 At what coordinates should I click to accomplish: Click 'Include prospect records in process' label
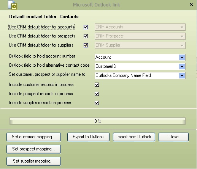(x=41, y=94)
